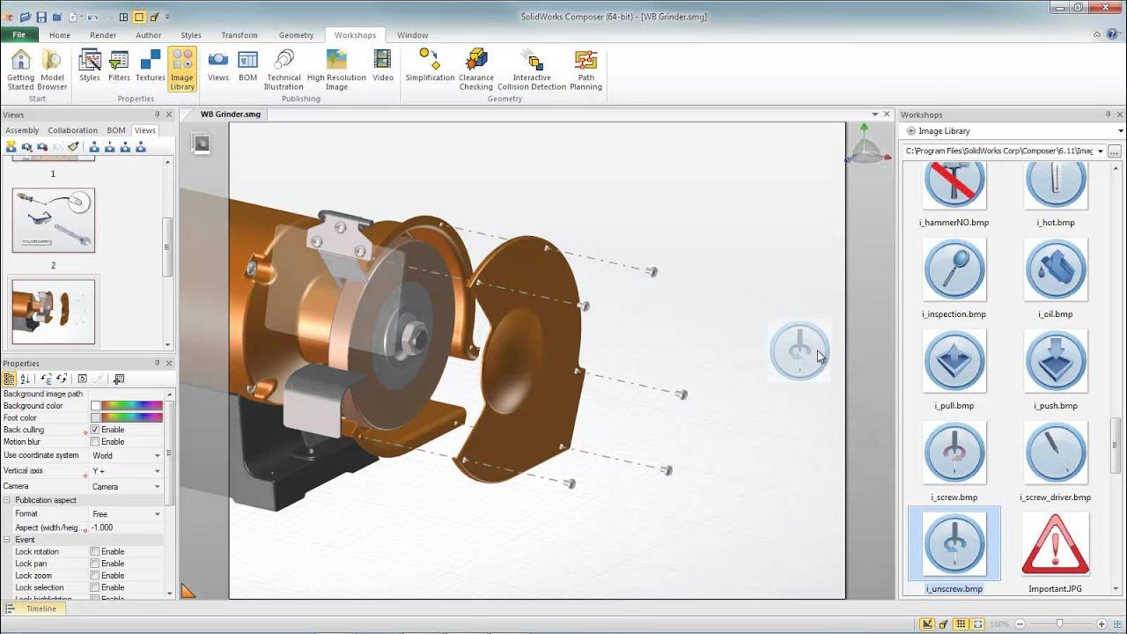1127x634 pixels.
Task: Open the Styles workshop
Action: point(90,66)
